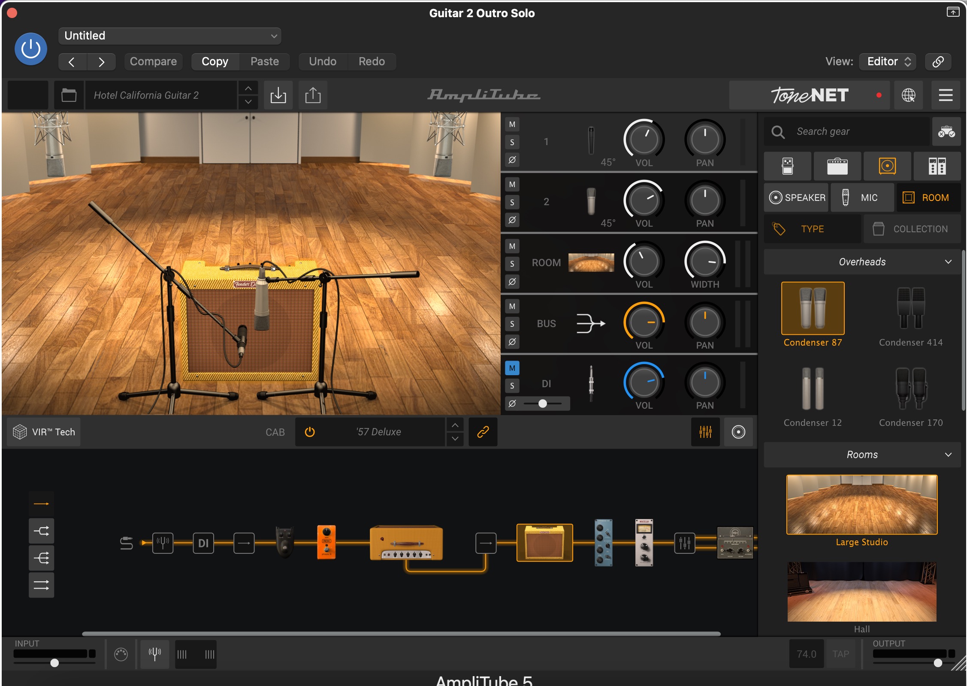Screen dimensions: 967x686
Task: Click the save preset download icon
Action: click(278, 95)
